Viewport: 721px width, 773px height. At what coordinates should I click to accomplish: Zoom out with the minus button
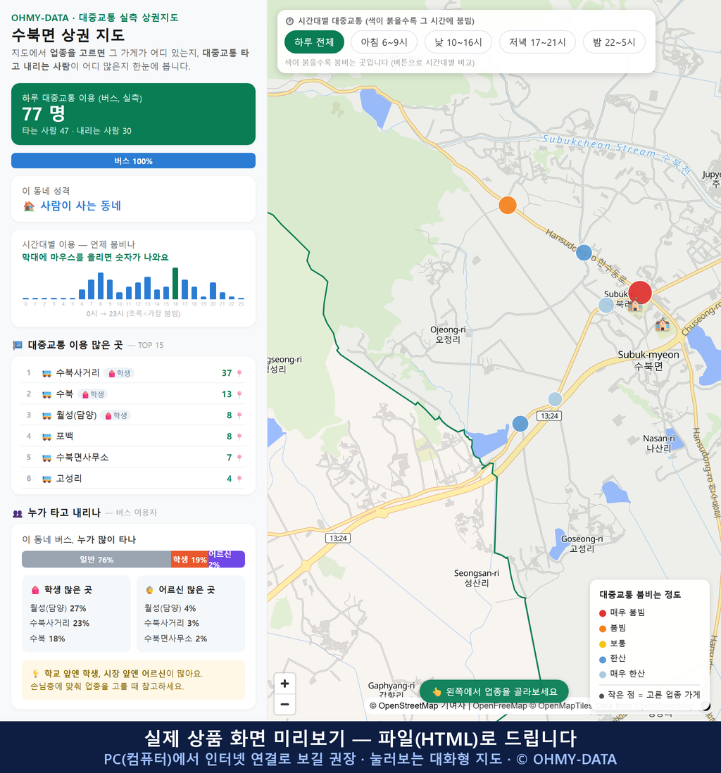[284, 704]
